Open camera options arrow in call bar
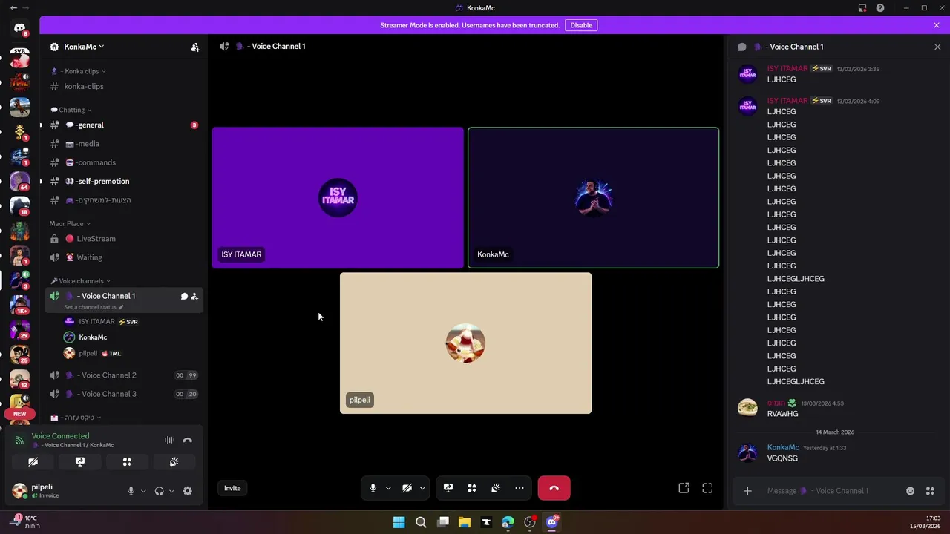The height and width of the screenshot is (534, 950). pos(422,488)
